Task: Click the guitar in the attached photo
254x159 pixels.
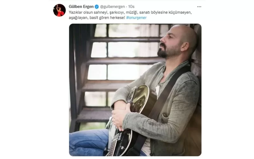Action: 126,120
